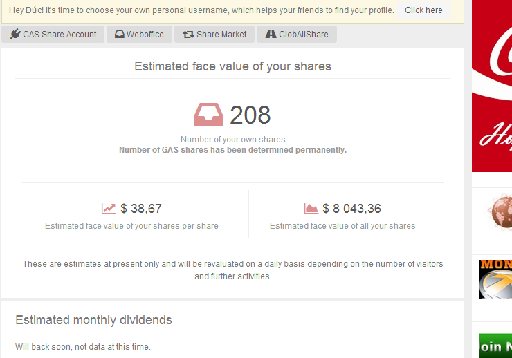Screen dimensions: 512x358
Task: Go to the GlobAllShare tab
Action: pos(297,35)
